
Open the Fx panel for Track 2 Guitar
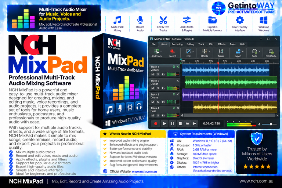point(163,88)
